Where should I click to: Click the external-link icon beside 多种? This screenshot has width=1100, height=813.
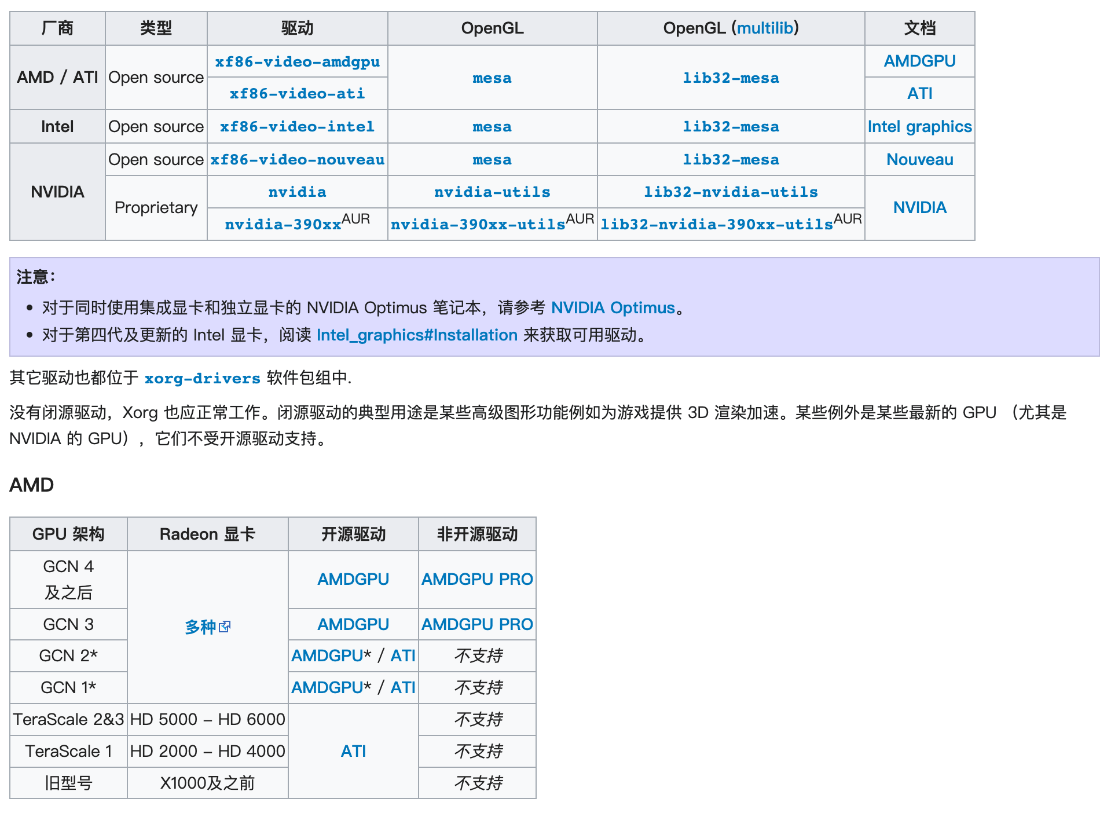point(225,627)
